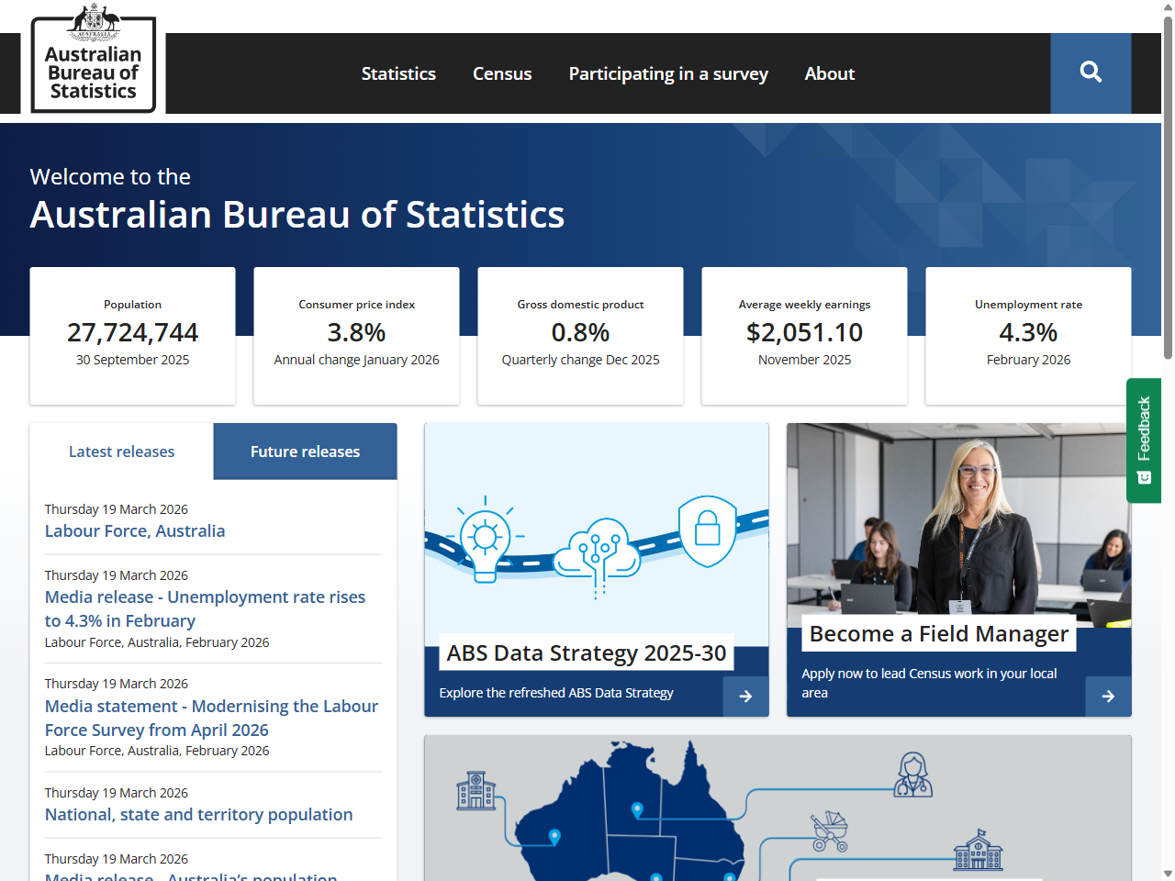Click the arrow on Become a Field Manager card
This screenshot has width=1175, height=881.
1107,697
